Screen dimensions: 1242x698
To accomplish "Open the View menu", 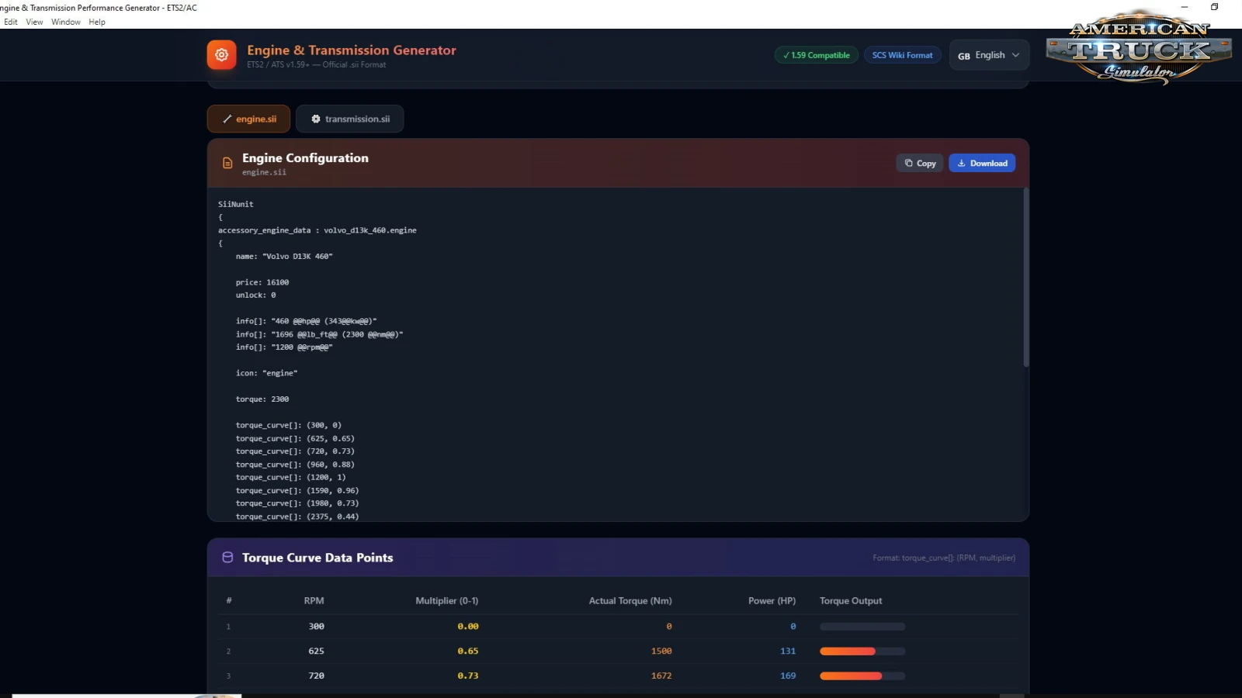I will point(34,22).
